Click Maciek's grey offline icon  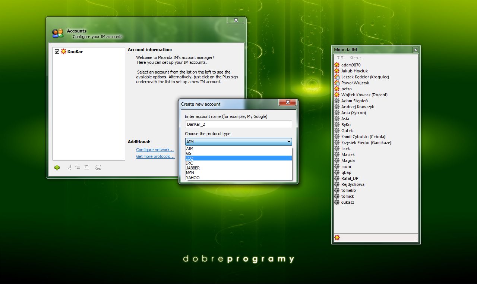click(x=337, y=155)
